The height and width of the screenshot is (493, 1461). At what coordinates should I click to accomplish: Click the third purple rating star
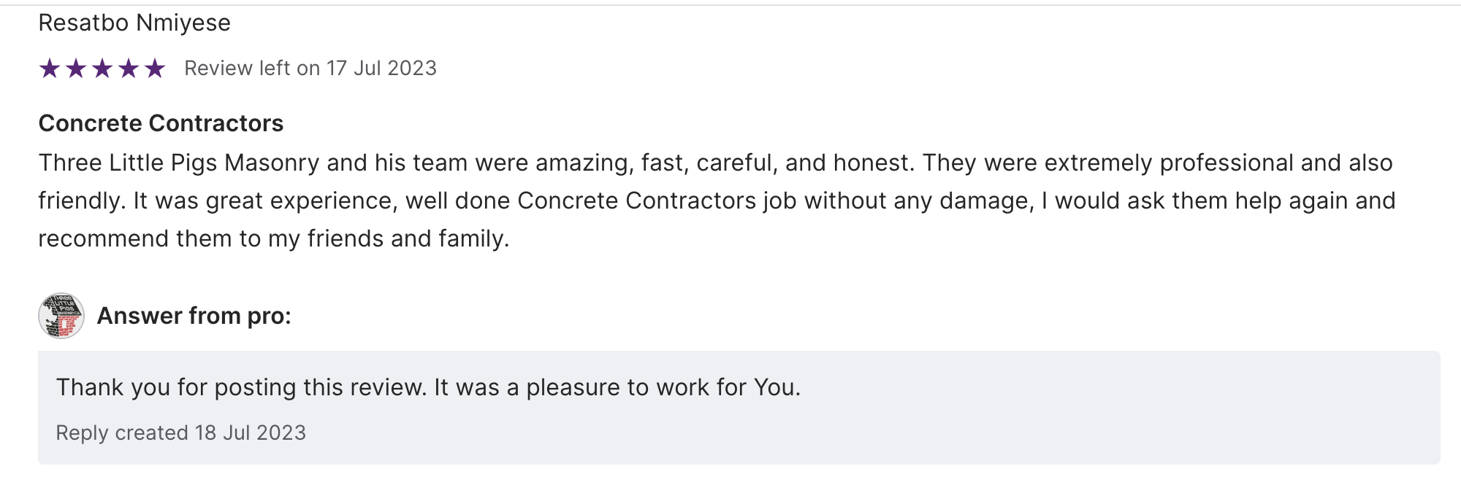tap(102, 69)
